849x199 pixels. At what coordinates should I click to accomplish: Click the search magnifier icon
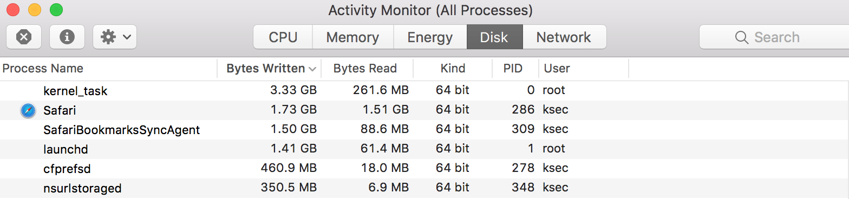741,37
